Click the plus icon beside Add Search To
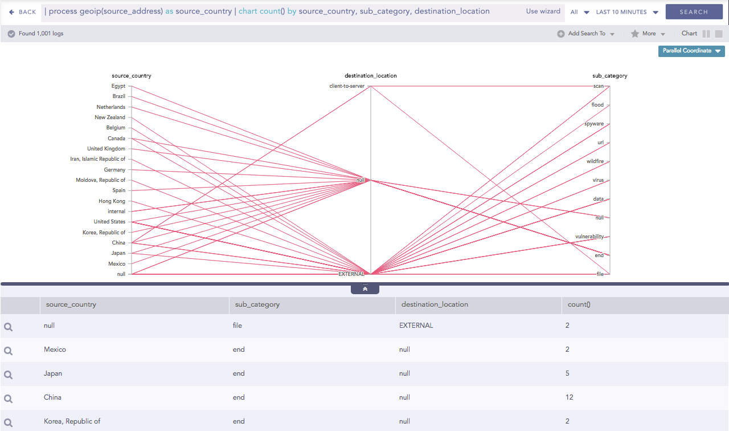 (x=561, y=34)
